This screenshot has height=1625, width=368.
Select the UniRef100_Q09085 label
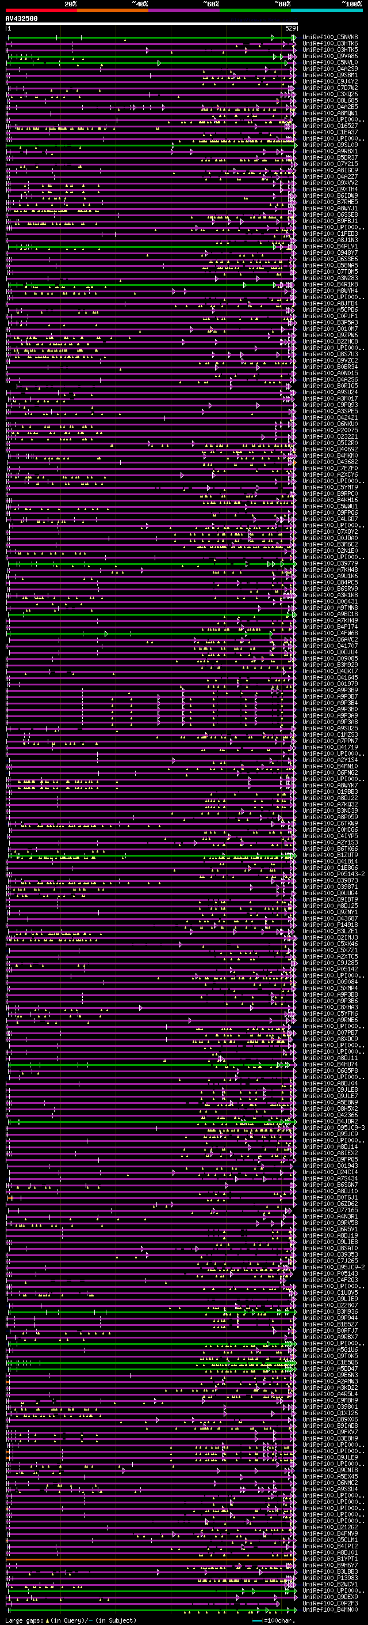click(x=330, y=658)
